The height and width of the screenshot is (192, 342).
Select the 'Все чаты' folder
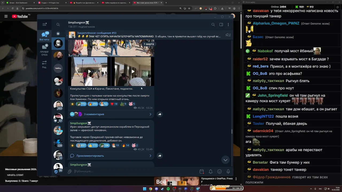point(44,36)
